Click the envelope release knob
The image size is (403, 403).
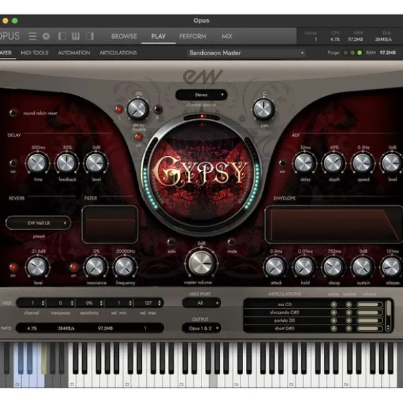(392, 267)
